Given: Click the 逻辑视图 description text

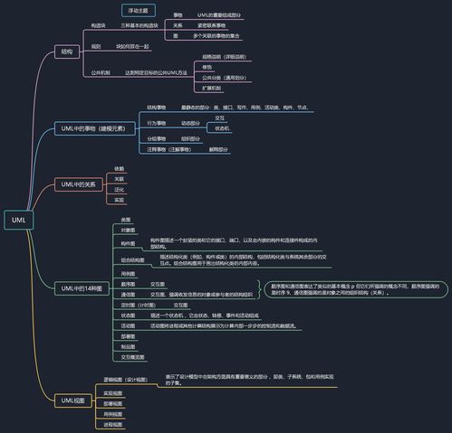Looking at the screenshot, I should (x=249, y=380).
